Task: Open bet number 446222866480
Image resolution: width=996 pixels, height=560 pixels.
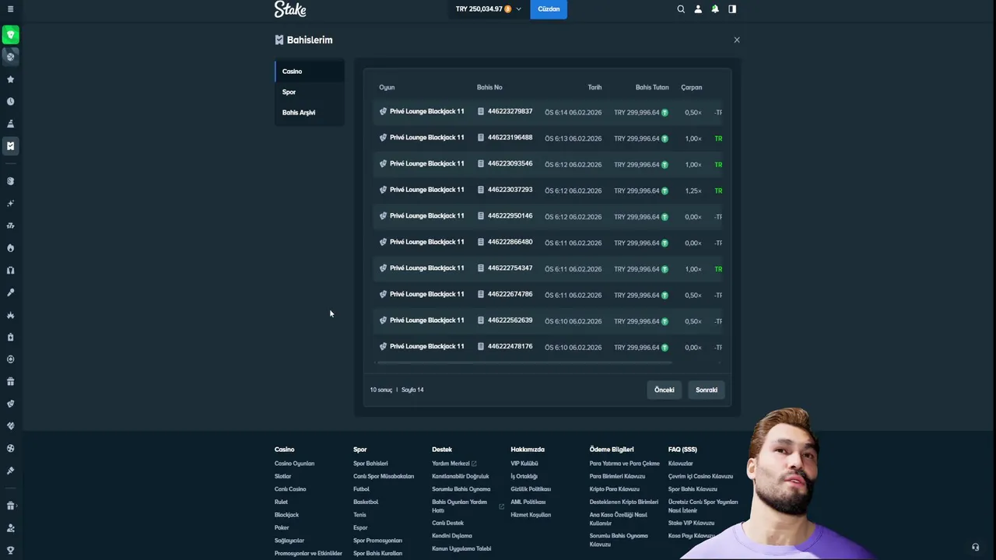Action: click(510, 242)
